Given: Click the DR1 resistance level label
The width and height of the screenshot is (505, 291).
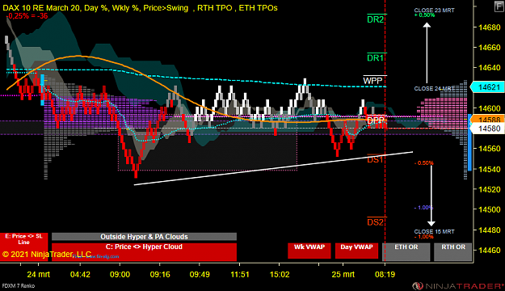Looking at the screenshot, I should tap(376, 57).
